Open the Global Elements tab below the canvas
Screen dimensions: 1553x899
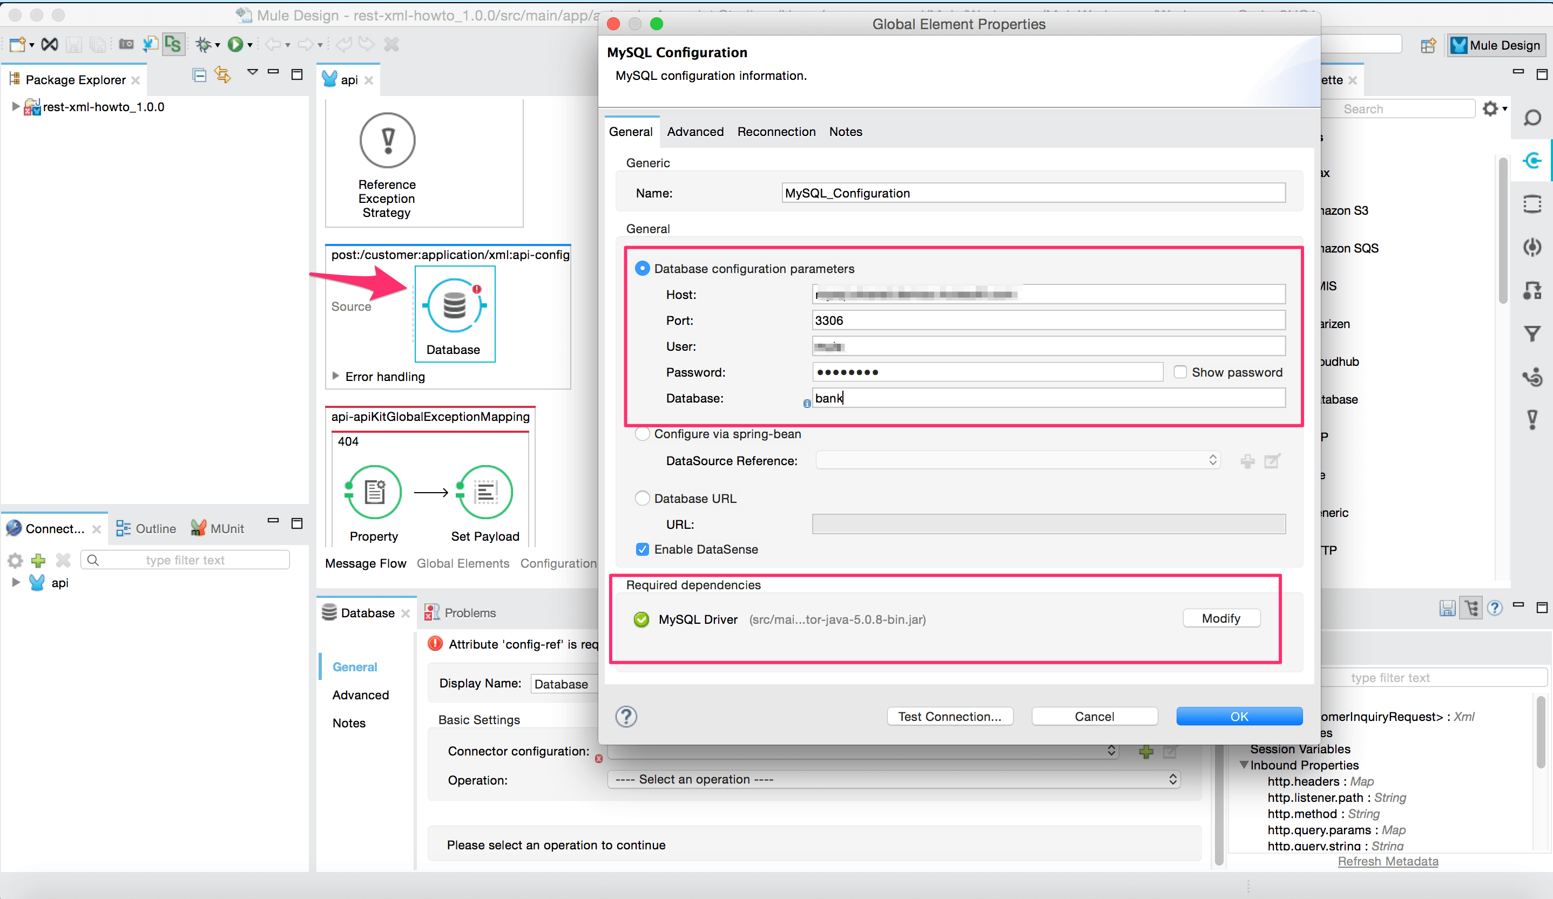tap(463, 563)
